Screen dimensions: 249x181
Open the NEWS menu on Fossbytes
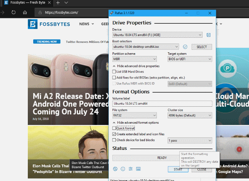click(86, 24)
